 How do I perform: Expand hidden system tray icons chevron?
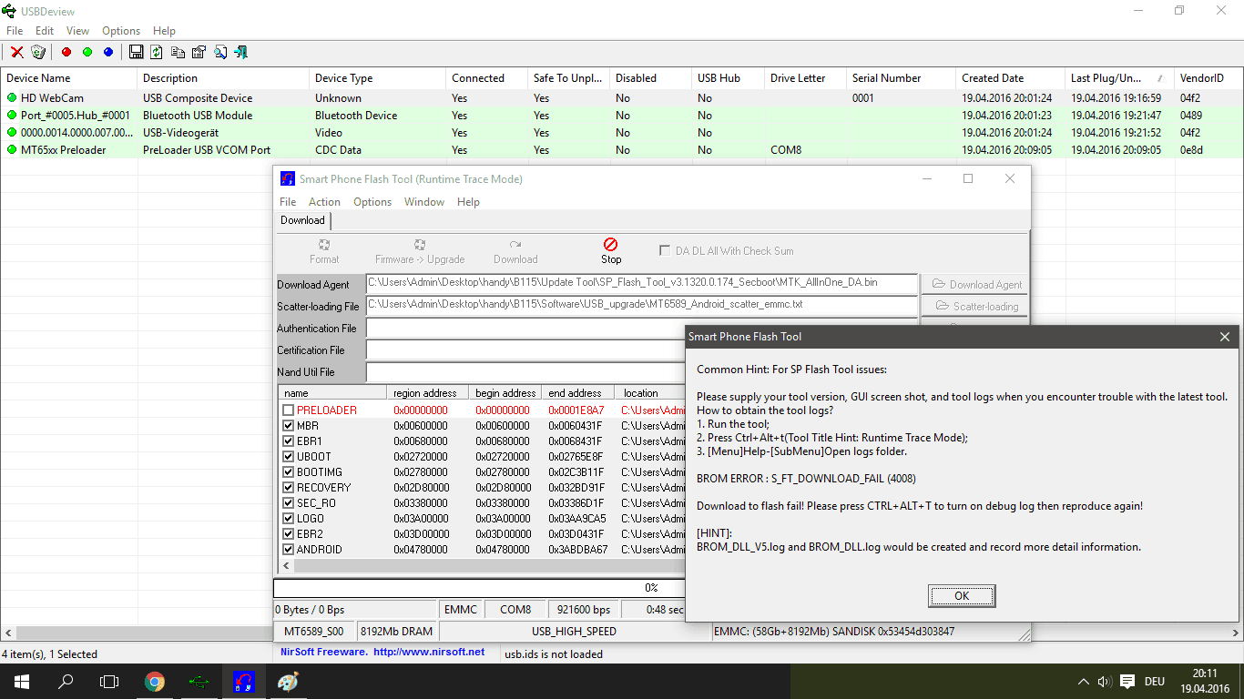[x=1084, y=681]
